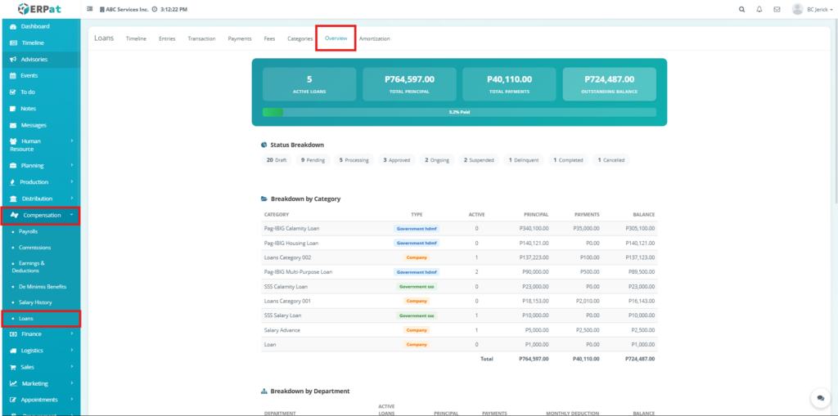
Task: Click the search magnifier icon in header
Action: point(742,9)
